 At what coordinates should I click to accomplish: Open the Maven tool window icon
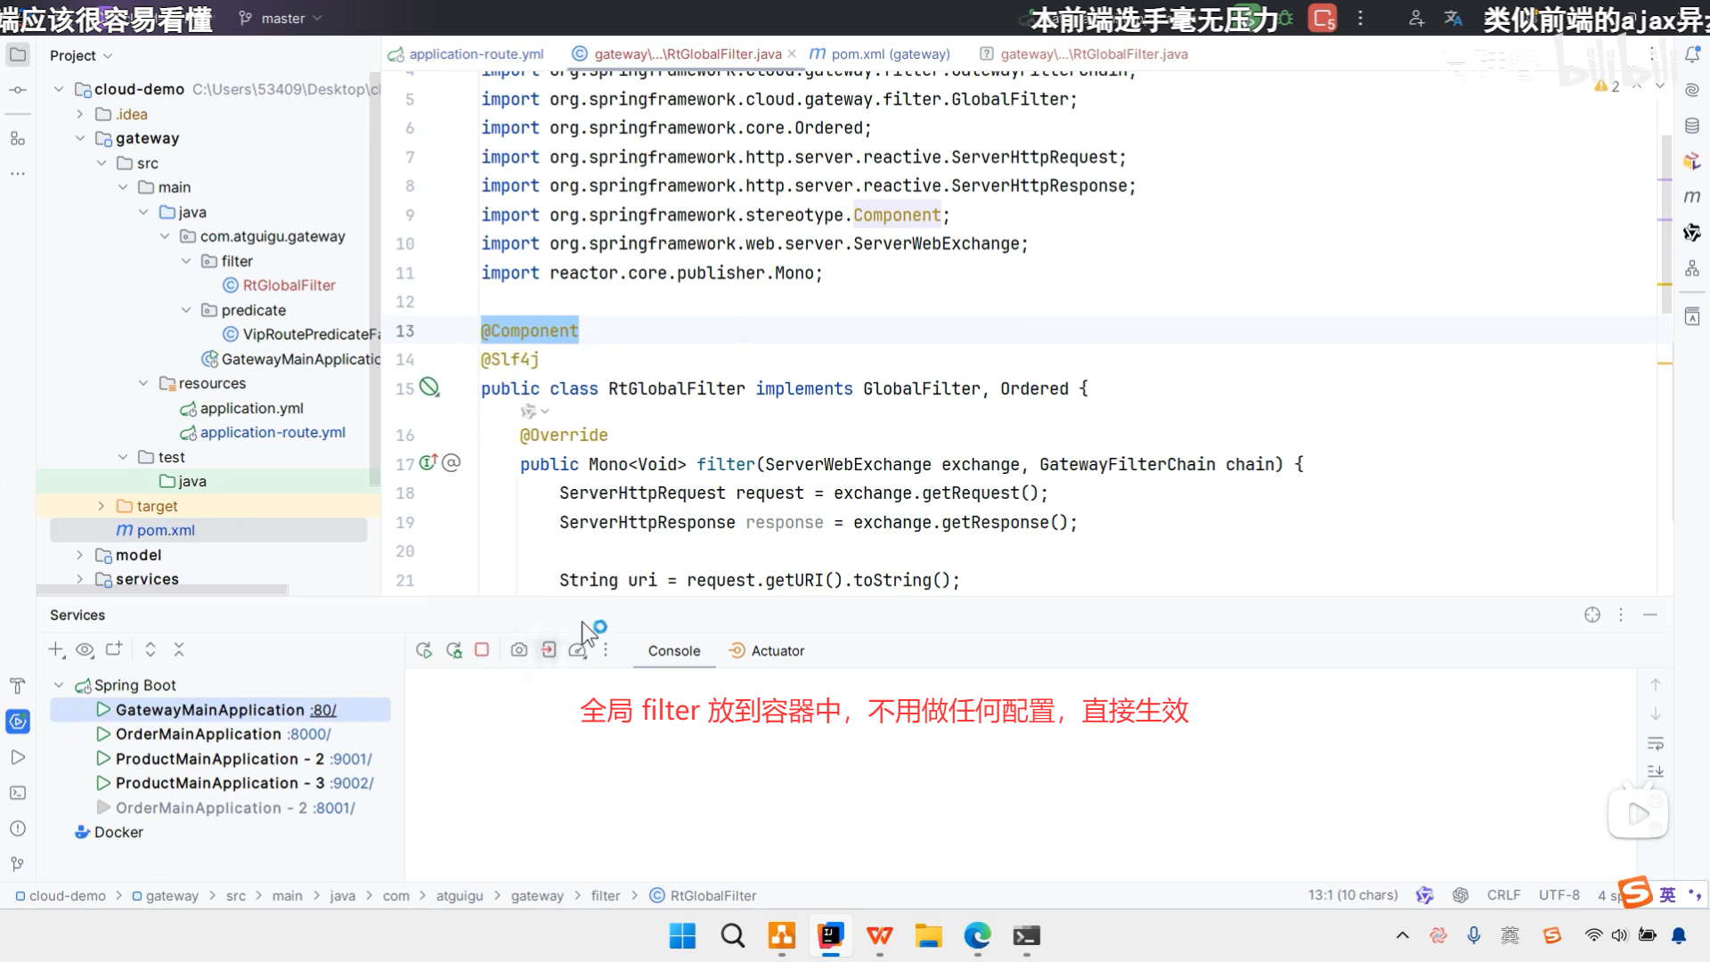(1692, 197)
